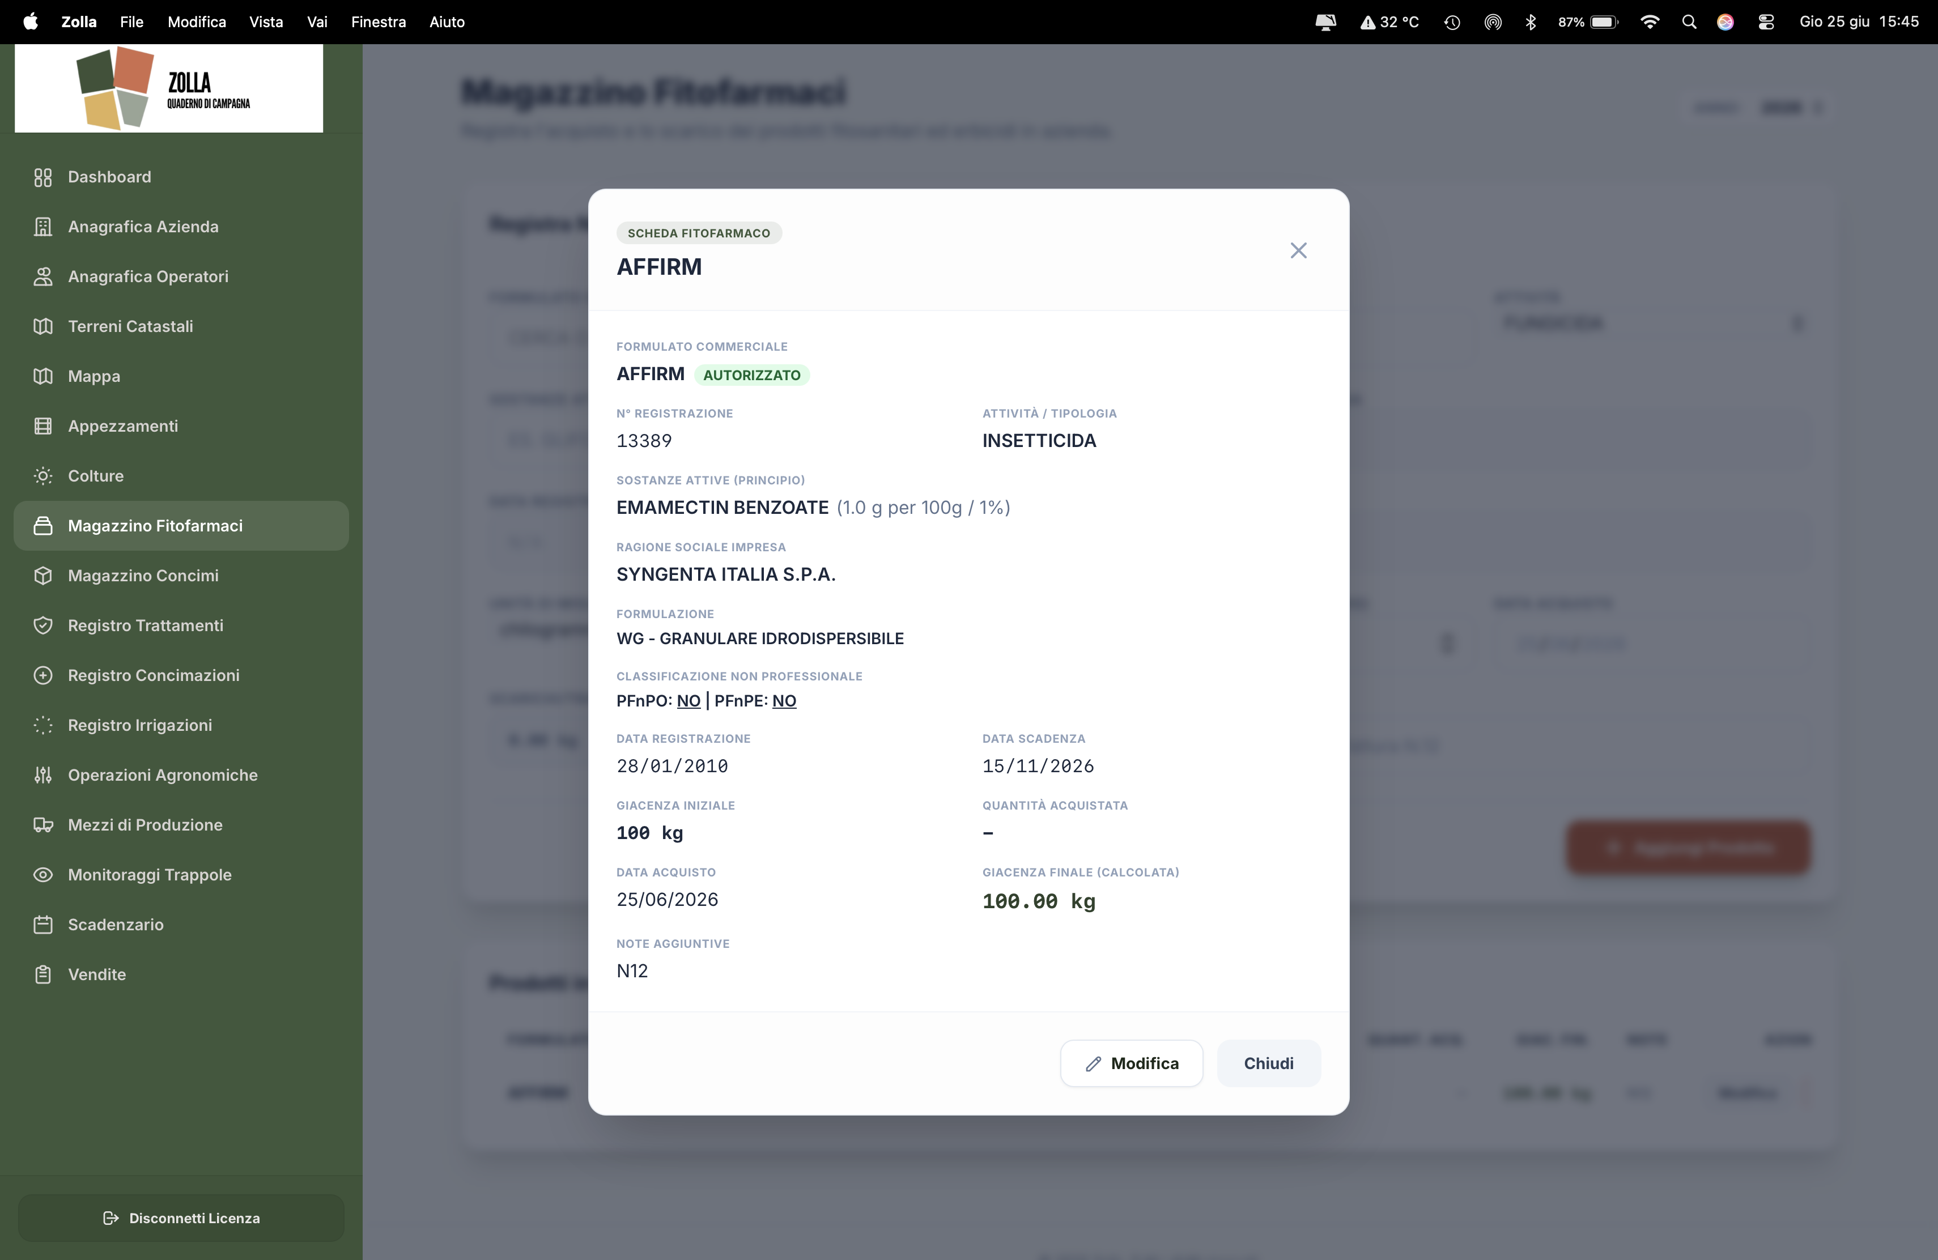Click the Appezzamenti table icon

coord(43,425)
